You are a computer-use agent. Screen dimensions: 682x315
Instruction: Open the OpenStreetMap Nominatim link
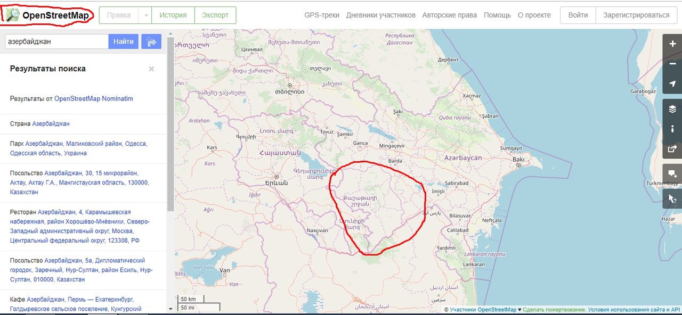[94, 98]
